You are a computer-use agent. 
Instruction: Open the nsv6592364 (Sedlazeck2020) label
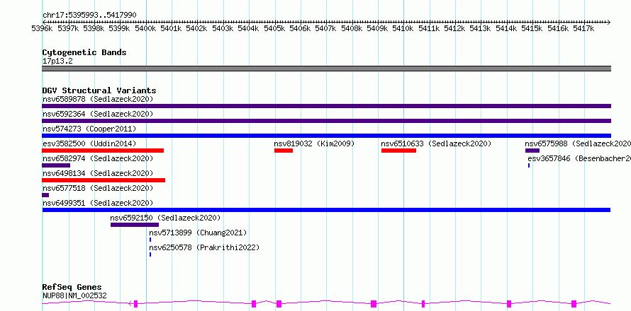coord(98,114)
